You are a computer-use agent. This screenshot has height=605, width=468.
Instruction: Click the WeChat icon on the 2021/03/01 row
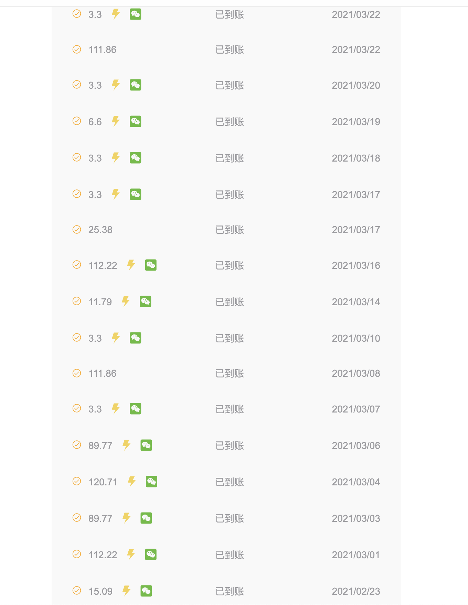(x=151, y=554)
